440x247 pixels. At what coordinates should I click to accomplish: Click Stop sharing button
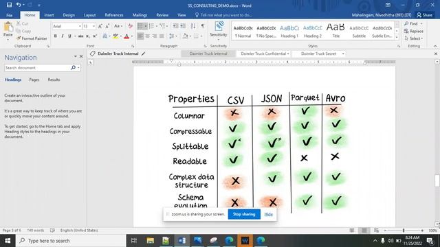244,214
